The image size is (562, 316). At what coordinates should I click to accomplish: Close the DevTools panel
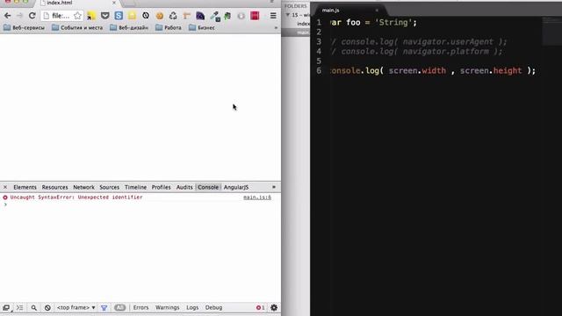pyautogui.click(x=5, y=187)
